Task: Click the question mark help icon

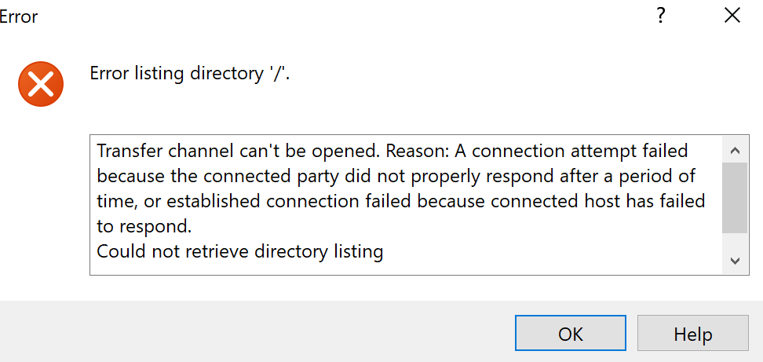Action: (x=662, y=16)
